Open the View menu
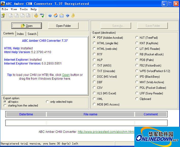180x147 pixels. point(14,9)
